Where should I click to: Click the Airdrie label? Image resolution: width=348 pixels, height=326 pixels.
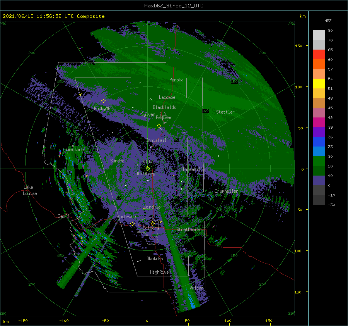tap(152, 207)
